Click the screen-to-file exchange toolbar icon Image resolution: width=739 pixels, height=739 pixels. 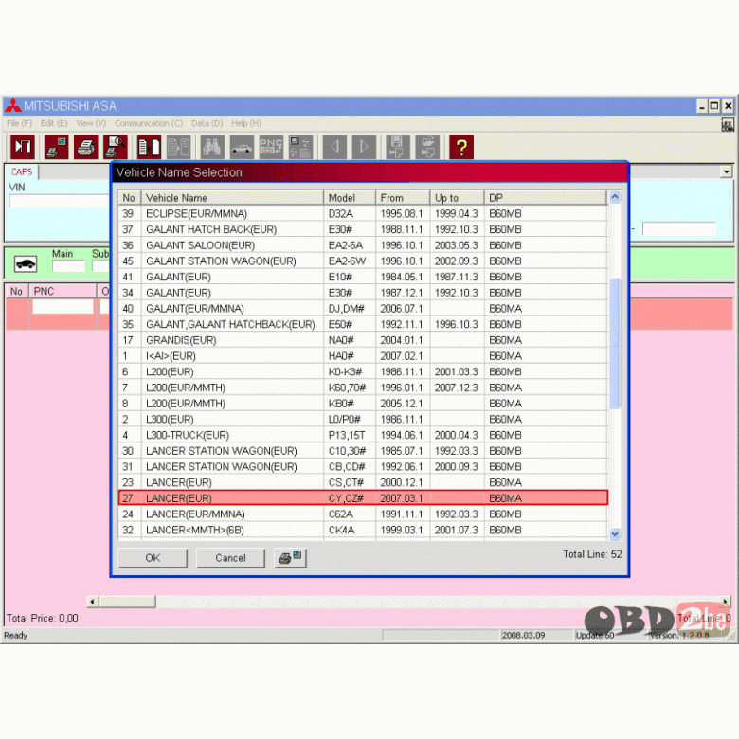click(300, 147)
